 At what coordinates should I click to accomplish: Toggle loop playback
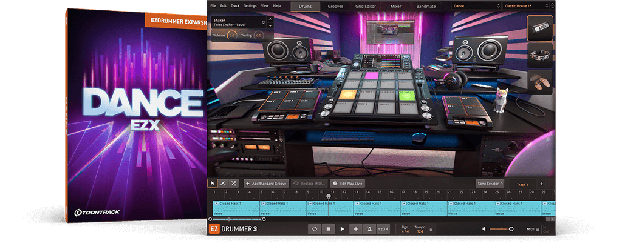point(314,228)
